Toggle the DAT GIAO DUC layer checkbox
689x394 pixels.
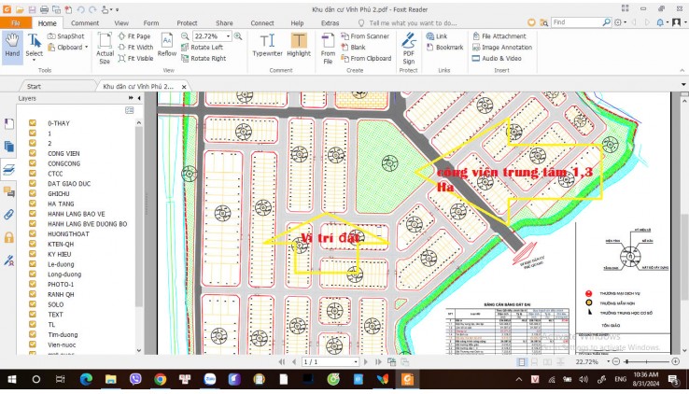pos(33,184)
